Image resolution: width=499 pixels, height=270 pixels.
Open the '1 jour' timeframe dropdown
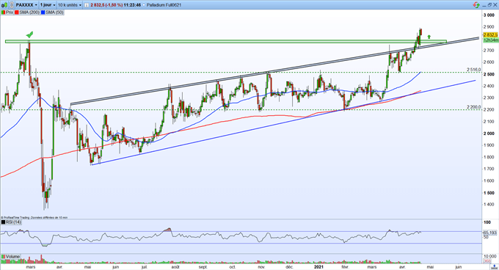48,5
